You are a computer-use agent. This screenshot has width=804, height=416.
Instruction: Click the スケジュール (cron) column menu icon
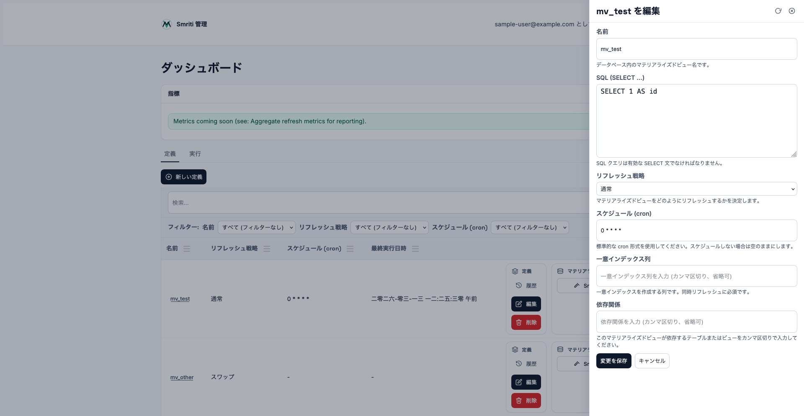tap(350, 249)
